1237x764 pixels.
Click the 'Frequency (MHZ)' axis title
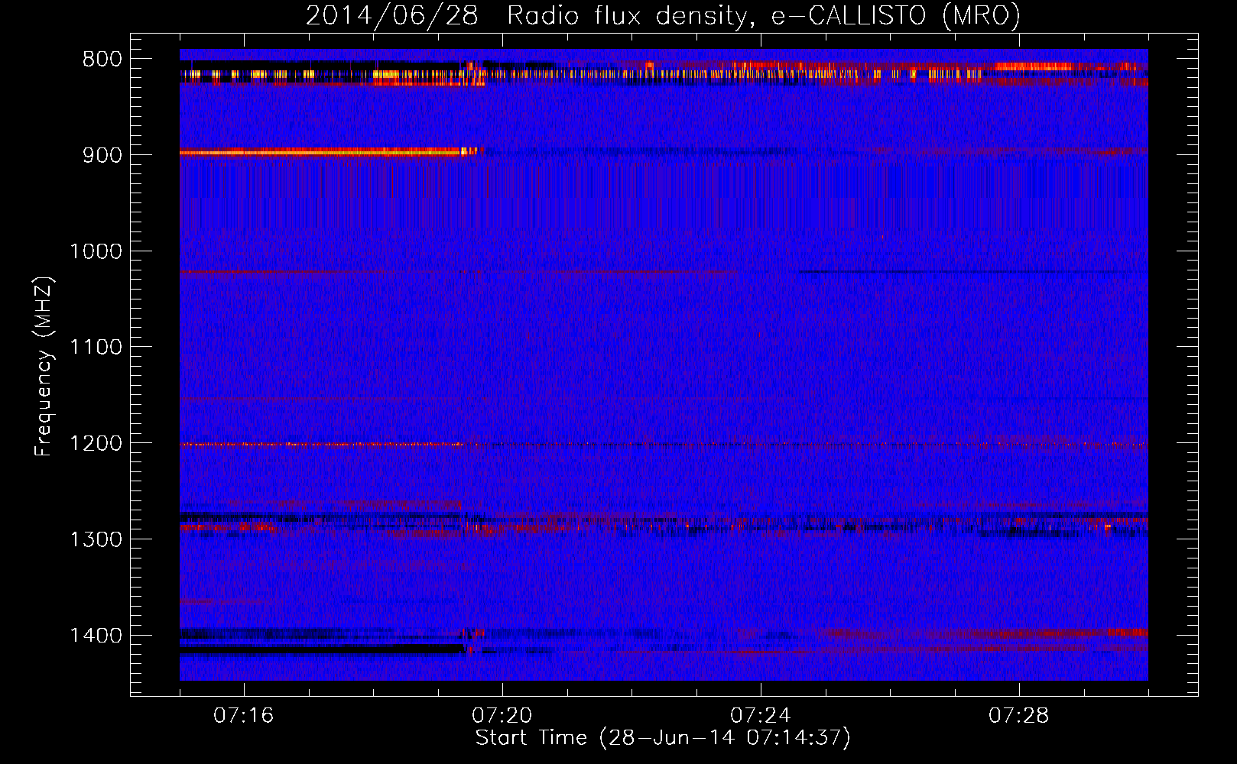point(44,367)
